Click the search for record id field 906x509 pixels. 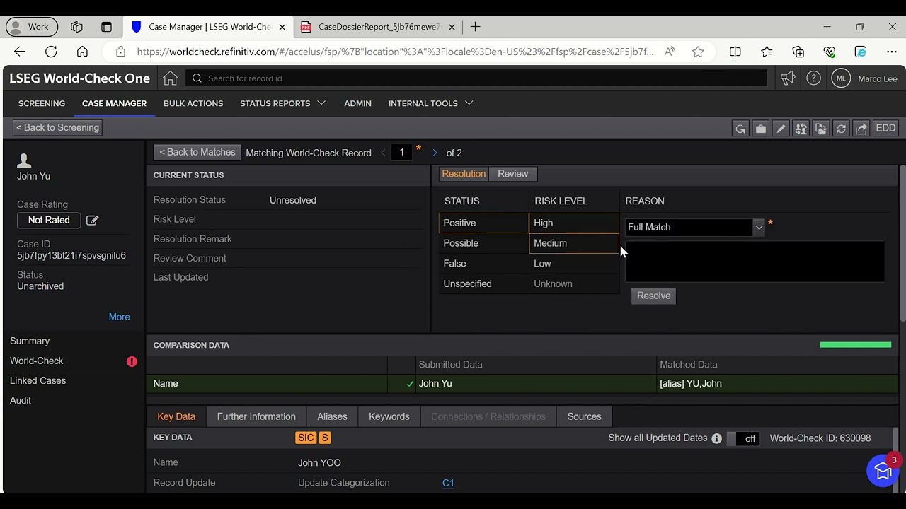[x=477, y=78]
